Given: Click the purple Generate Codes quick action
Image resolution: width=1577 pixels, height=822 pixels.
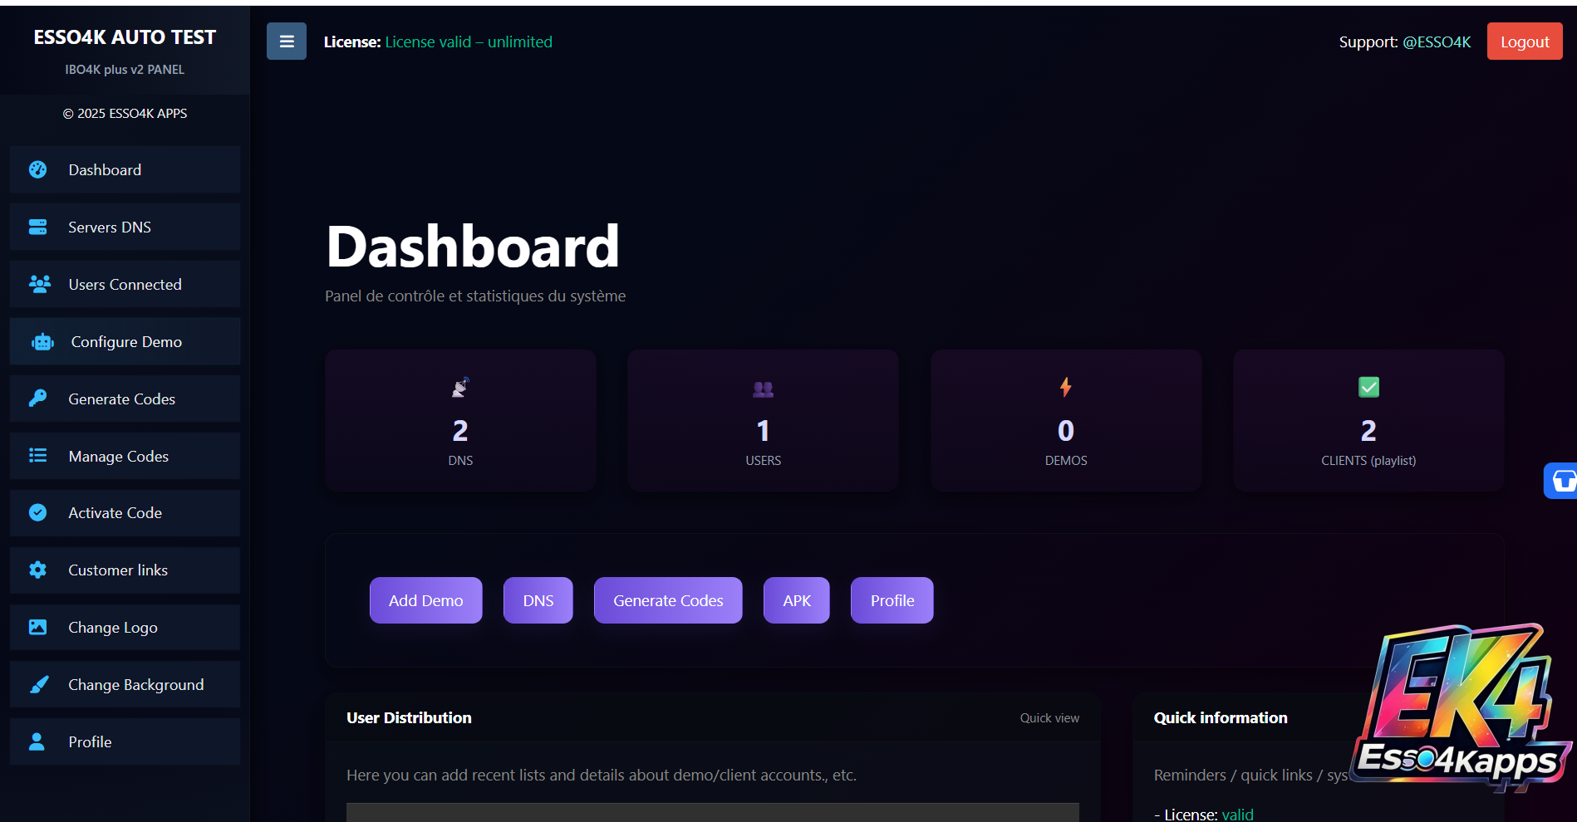Looking at the screenshot, I should point(668,600).
